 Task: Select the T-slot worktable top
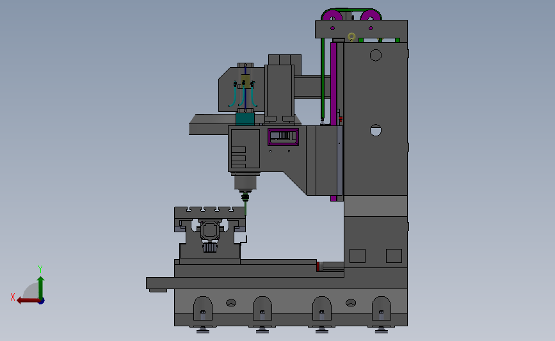209,212
